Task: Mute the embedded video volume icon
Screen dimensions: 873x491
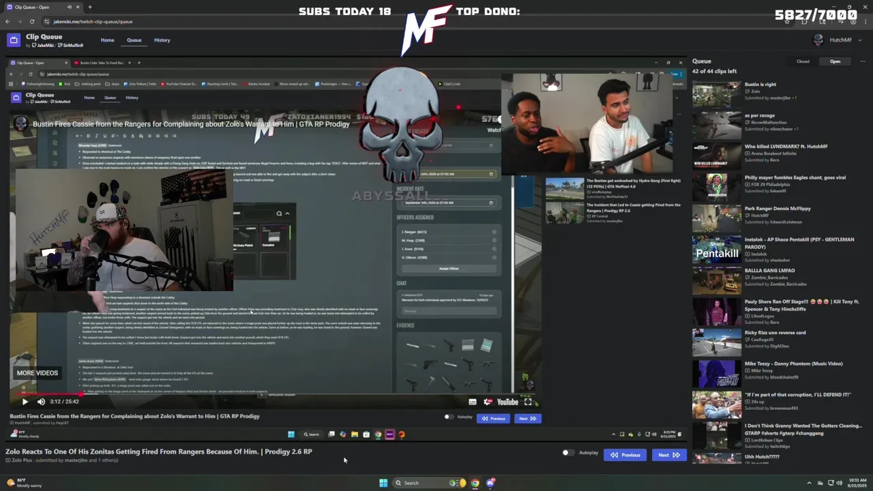Action: tap(41, 402)
